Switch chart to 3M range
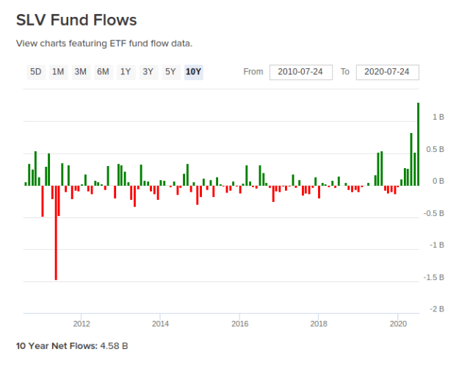The image size is (470, 368). tap(81, 72)
